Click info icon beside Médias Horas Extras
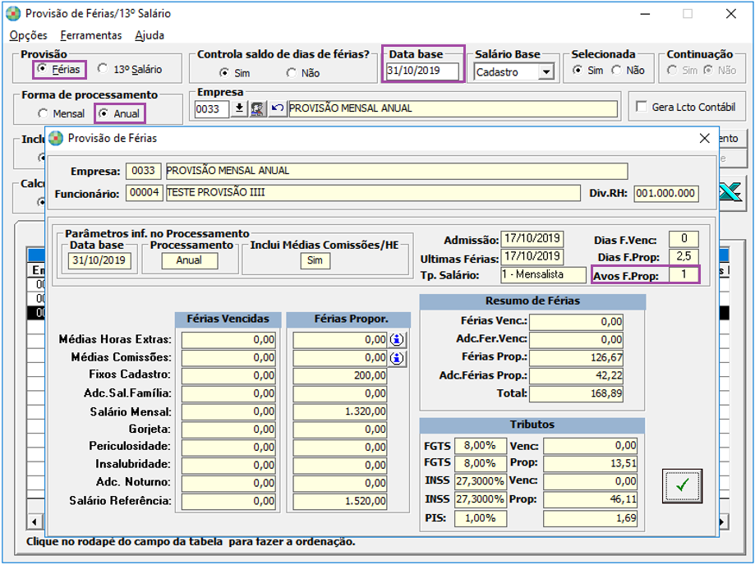The height and width of the screenshot is (565, 755). (x=397, y=340)
